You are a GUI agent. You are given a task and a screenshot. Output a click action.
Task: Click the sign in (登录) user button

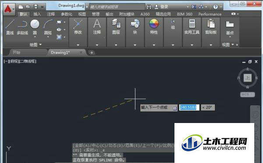coord(161,7)
